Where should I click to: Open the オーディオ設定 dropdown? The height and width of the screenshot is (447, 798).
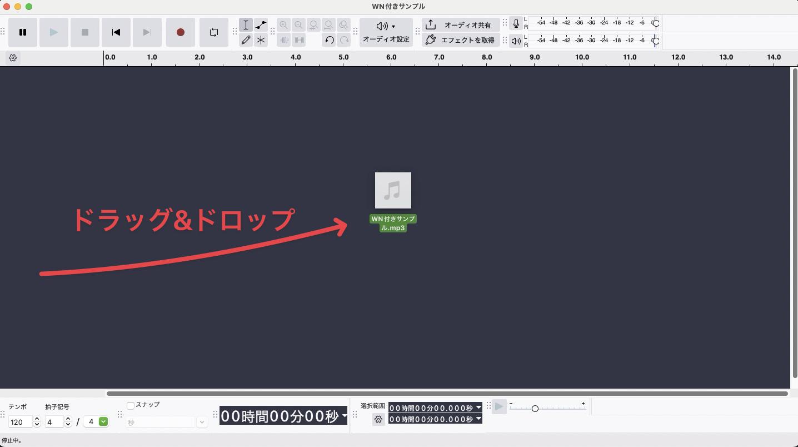coord(386,32)
